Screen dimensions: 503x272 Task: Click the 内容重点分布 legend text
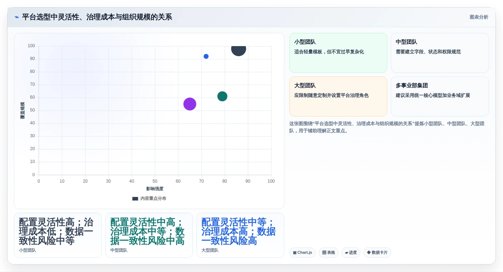(x=153, y=199)
